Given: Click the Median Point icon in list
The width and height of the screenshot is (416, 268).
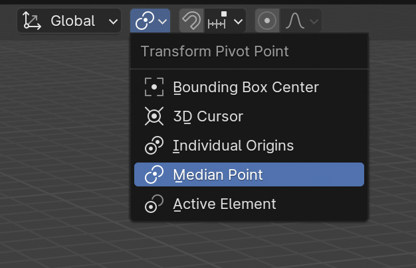Looking at the screenshot, I should (x=154, y=174).
